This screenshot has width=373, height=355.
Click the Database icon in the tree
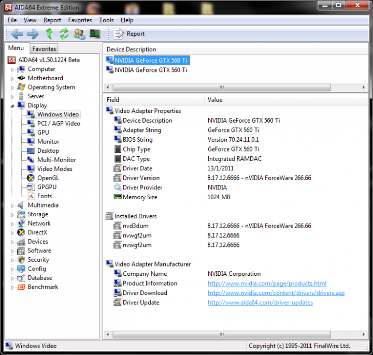click(21, 278)
